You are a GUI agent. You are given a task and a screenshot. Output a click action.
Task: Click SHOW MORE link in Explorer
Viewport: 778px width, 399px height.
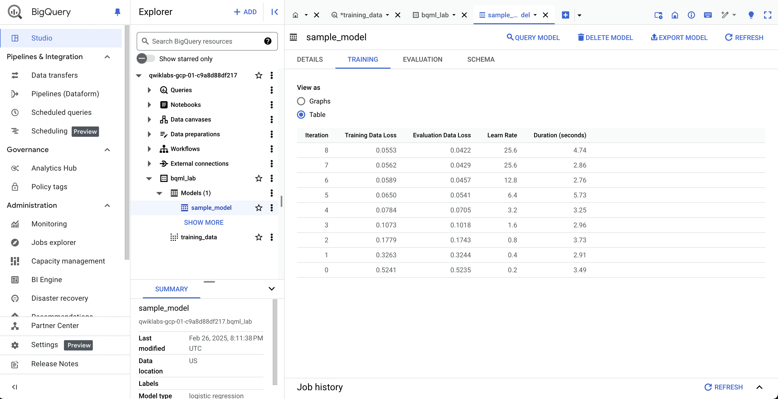204,222
